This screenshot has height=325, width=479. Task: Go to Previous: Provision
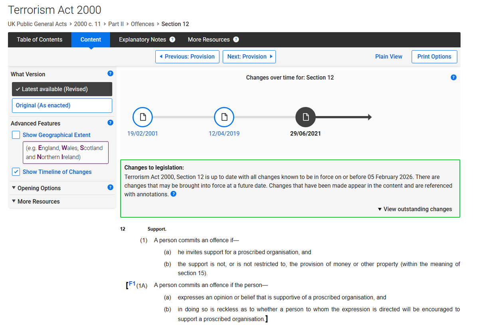[187, 57]
